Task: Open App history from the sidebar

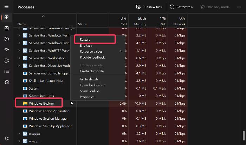Action: 7,39
